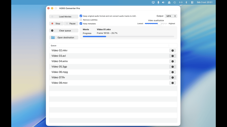This screenshot has height=127, width=227.
Task: Click the date and time in menu bar
Action: click(x=205, y=2)
